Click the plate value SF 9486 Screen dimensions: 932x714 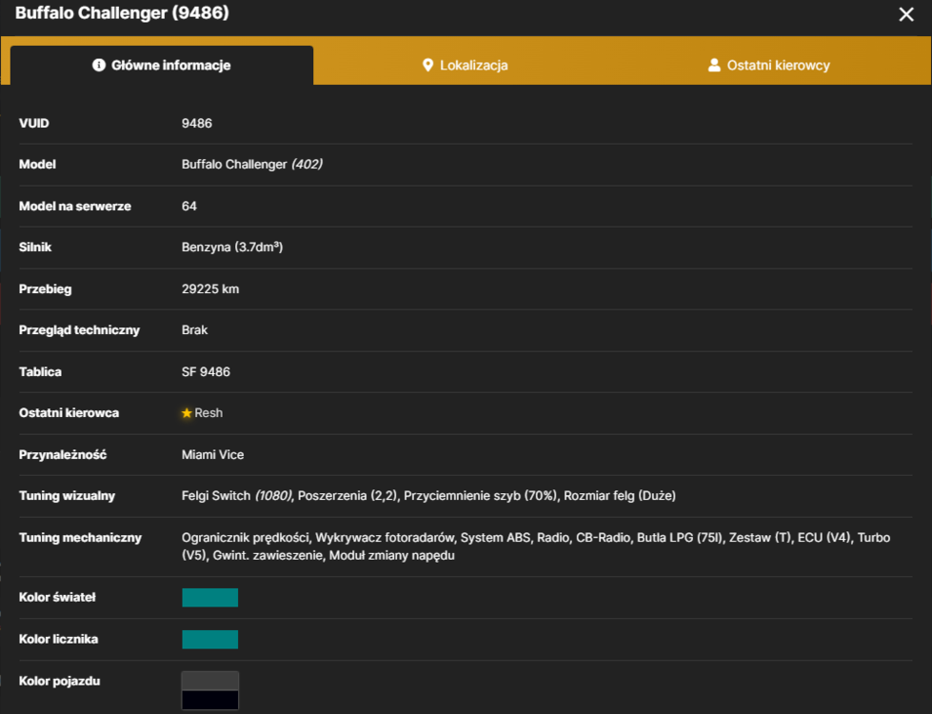pyautogui.click(x=206, y=371)
